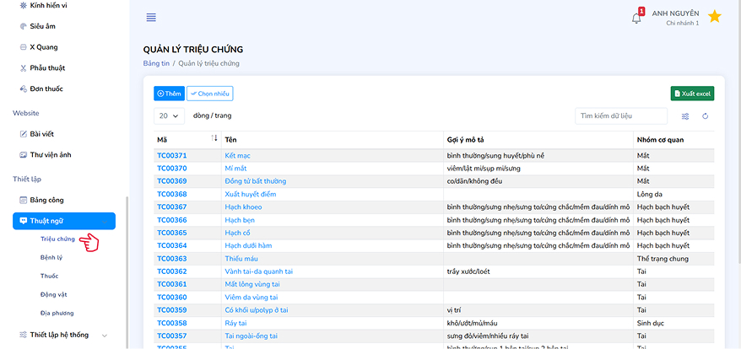
Task: Open the rows per page dropdown
Action: [170, 115]
